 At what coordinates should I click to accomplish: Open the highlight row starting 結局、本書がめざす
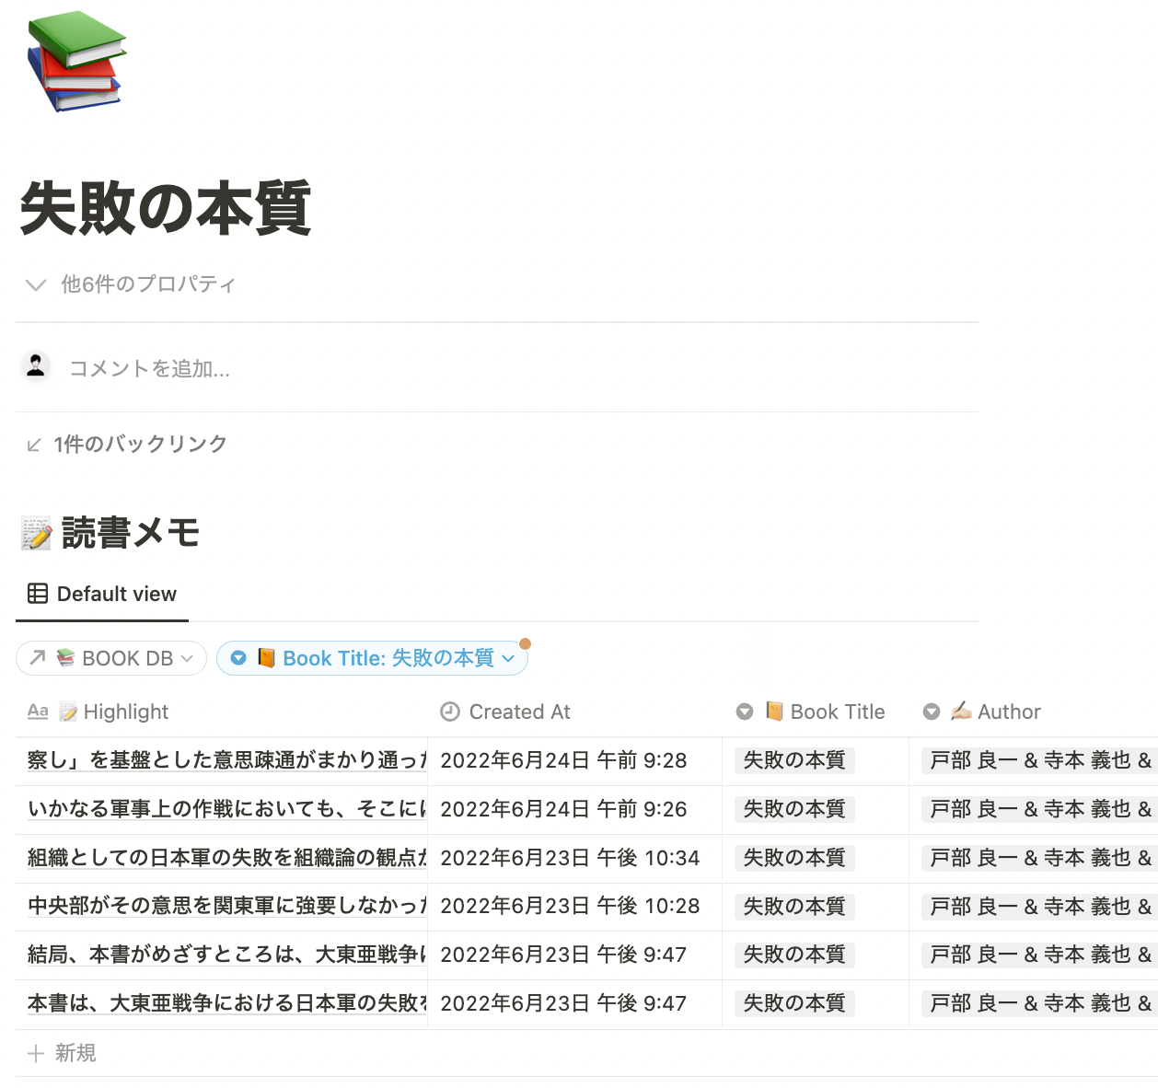pos(226,955)
